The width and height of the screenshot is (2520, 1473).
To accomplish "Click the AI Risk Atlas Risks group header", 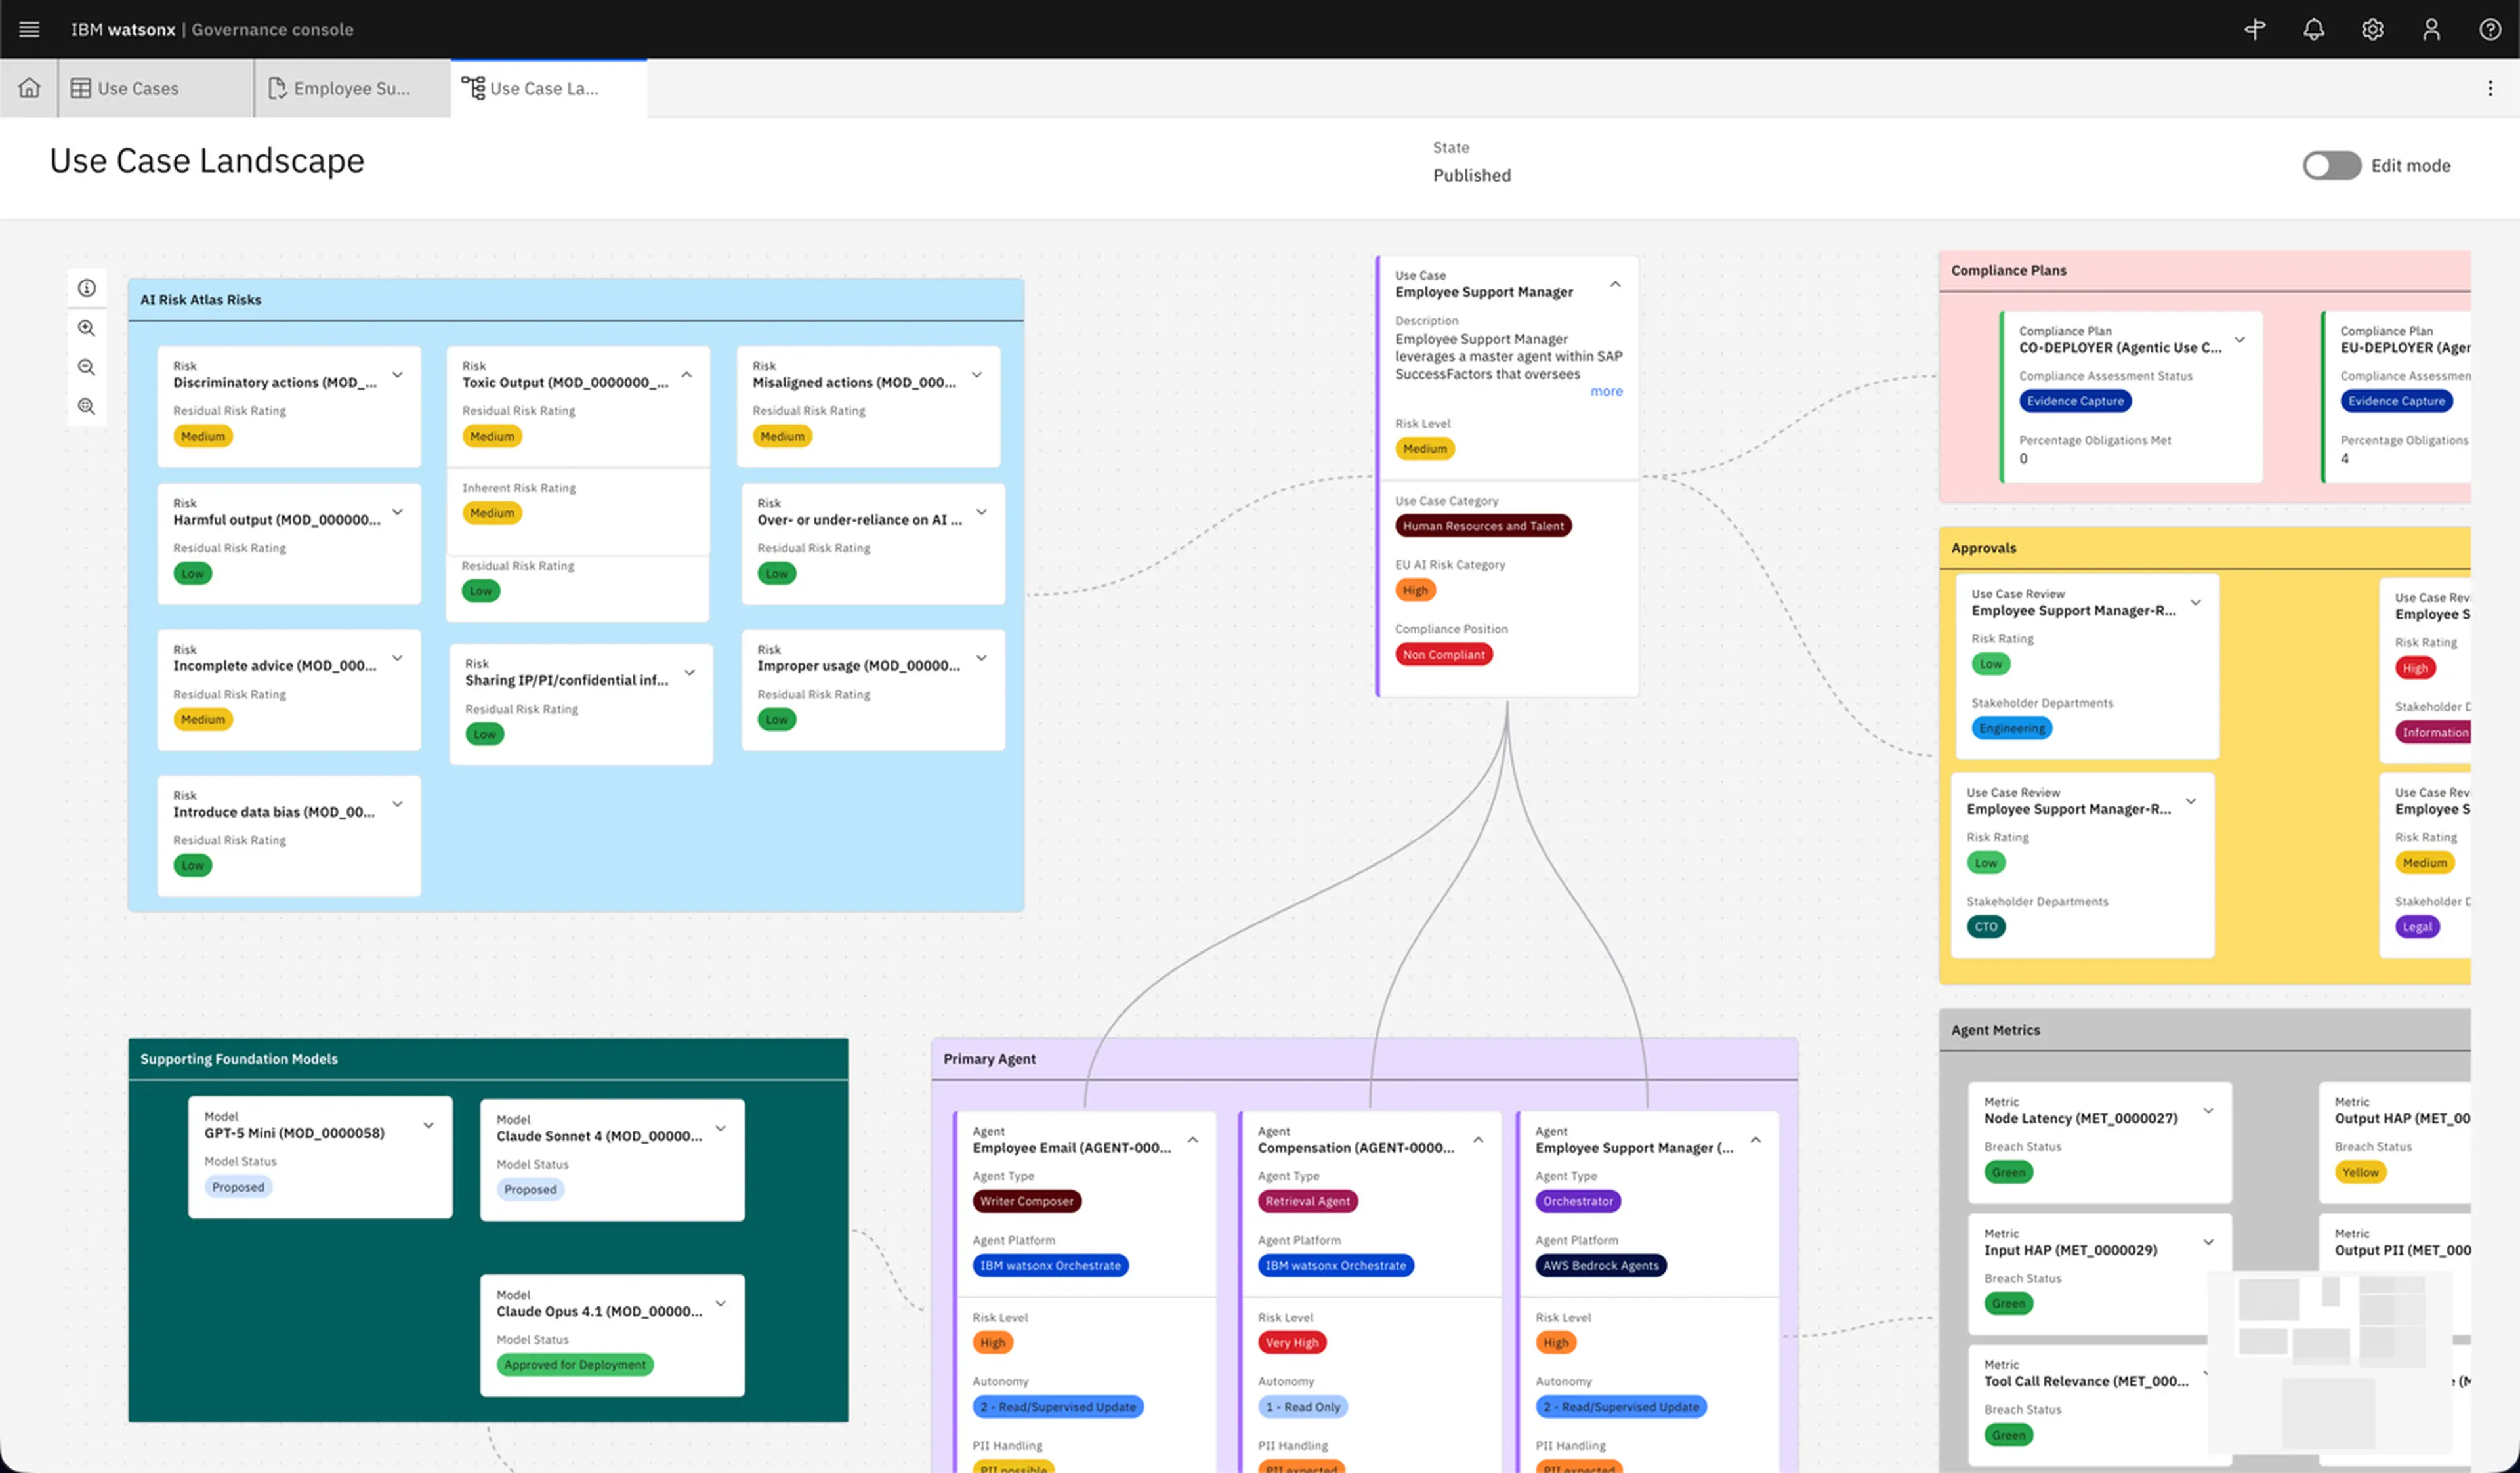I will coord(576,300).
